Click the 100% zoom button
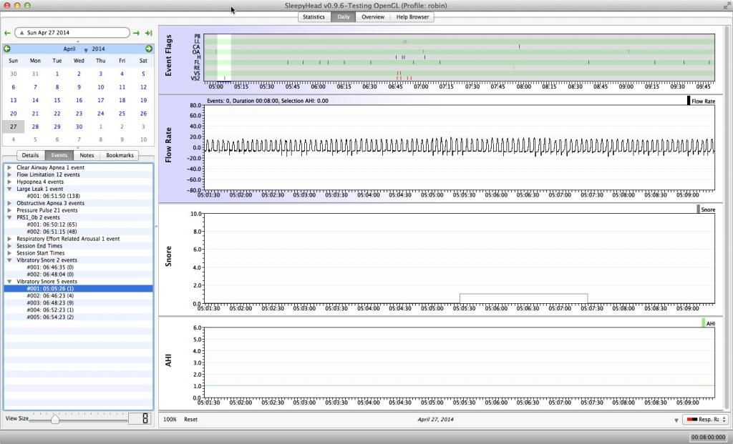Image resolution: width=733 pixels, height=444 pixels. tap(170, 420)
